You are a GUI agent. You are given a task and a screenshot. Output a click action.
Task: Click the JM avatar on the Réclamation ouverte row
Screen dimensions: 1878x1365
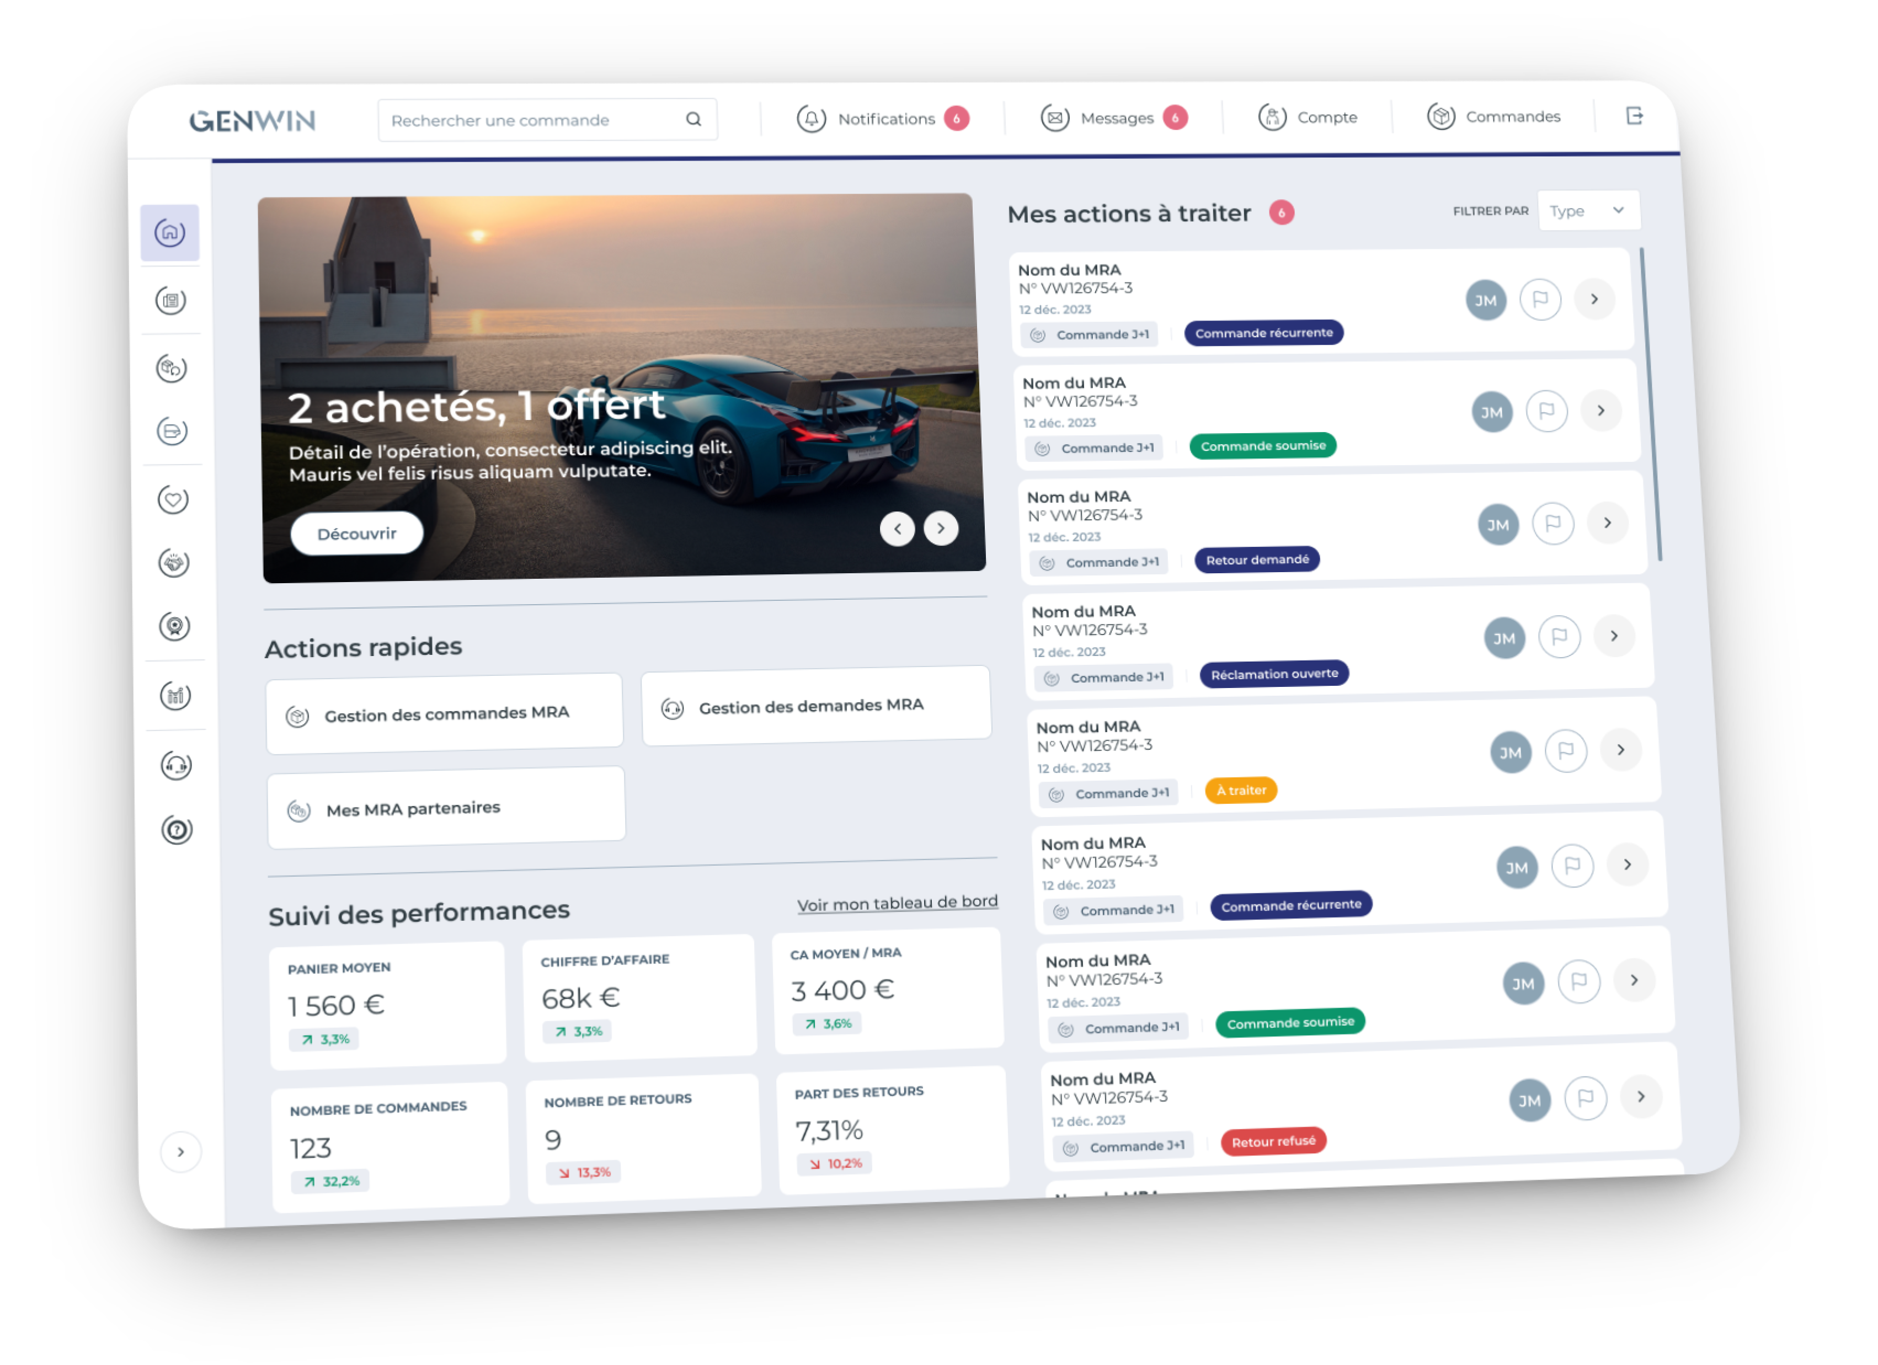tap(1506, 638)
